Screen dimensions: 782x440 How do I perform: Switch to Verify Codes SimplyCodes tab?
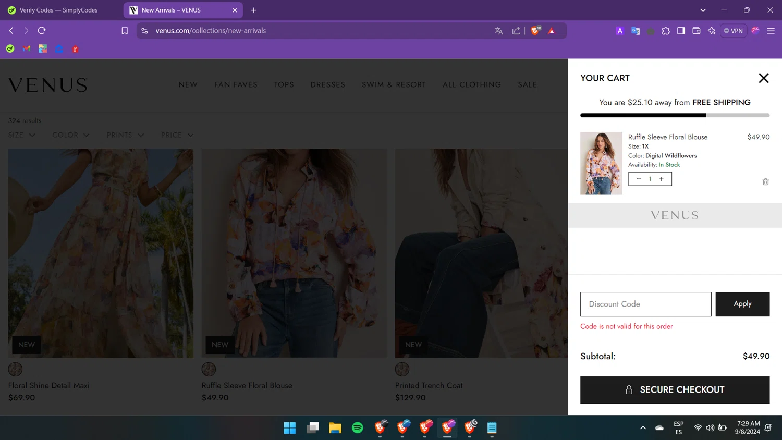pos(58,10)
